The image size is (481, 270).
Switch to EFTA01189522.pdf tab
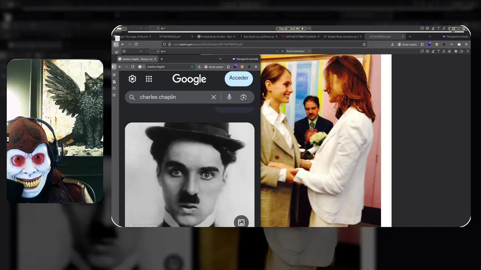pyautogui.click(x=170, y=37)
